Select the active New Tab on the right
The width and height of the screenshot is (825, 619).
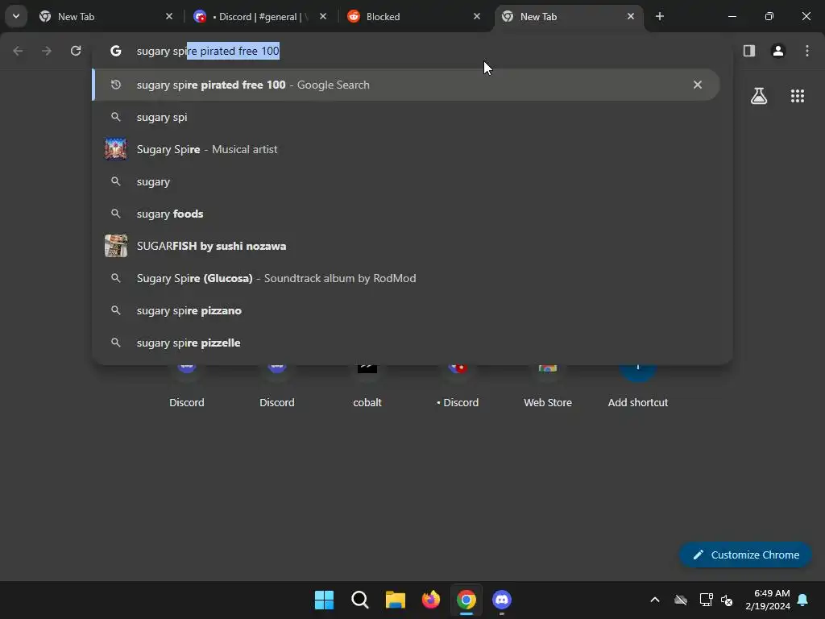(568, 16)
